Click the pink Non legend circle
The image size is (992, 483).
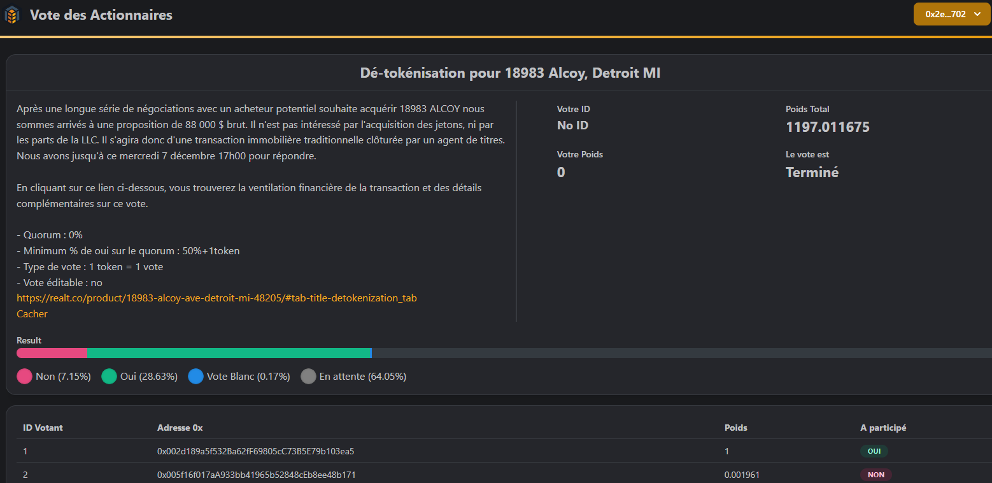point(25,377)
